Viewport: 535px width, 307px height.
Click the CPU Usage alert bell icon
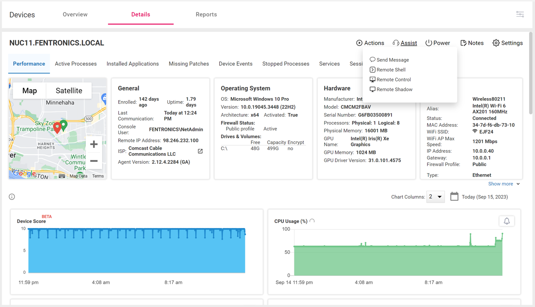(x=506, y=221)
